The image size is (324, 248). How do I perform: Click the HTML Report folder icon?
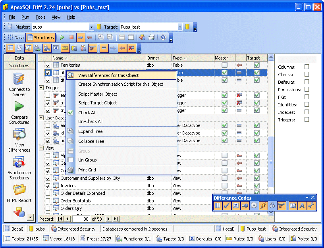pos(19,190)
